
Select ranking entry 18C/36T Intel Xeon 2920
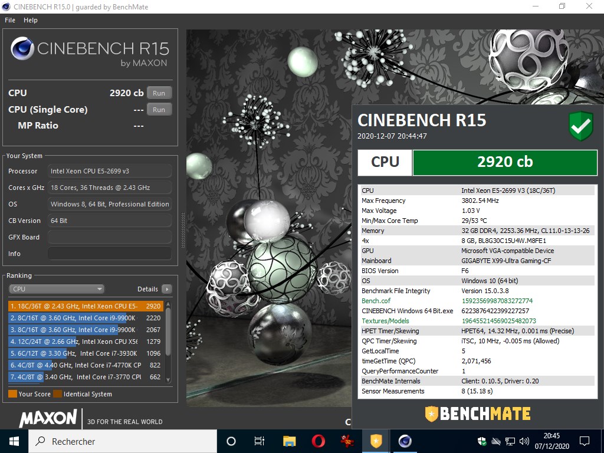point(86,306)
